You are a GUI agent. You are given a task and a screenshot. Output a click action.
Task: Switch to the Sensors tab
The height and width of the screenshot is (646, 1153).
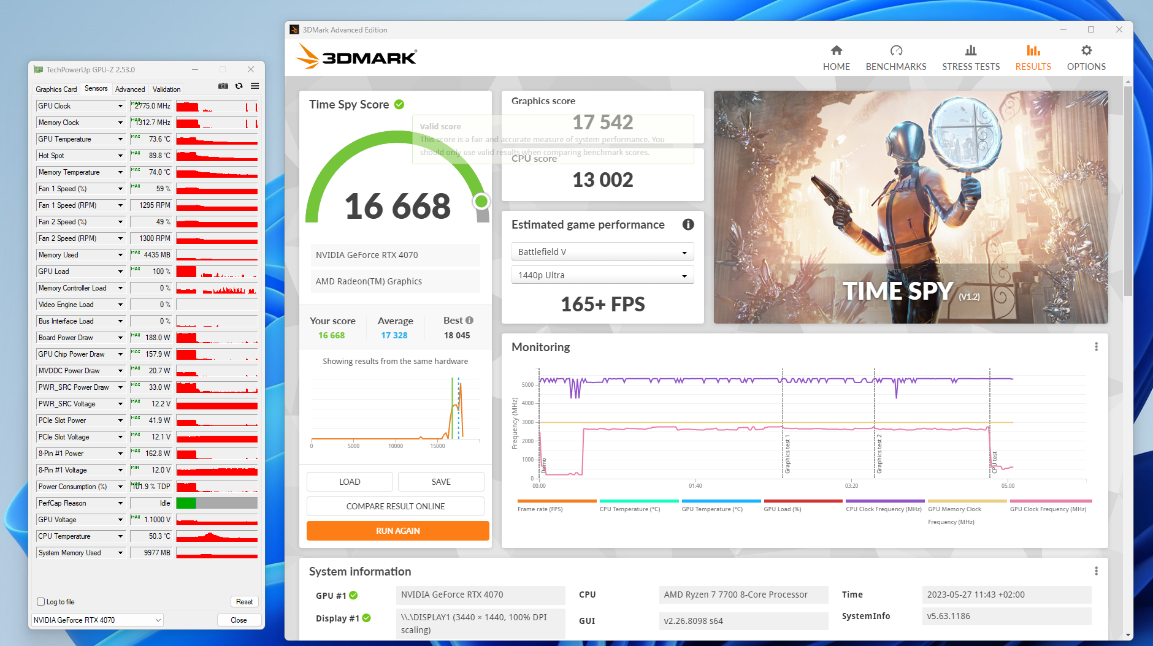(96, 89)
